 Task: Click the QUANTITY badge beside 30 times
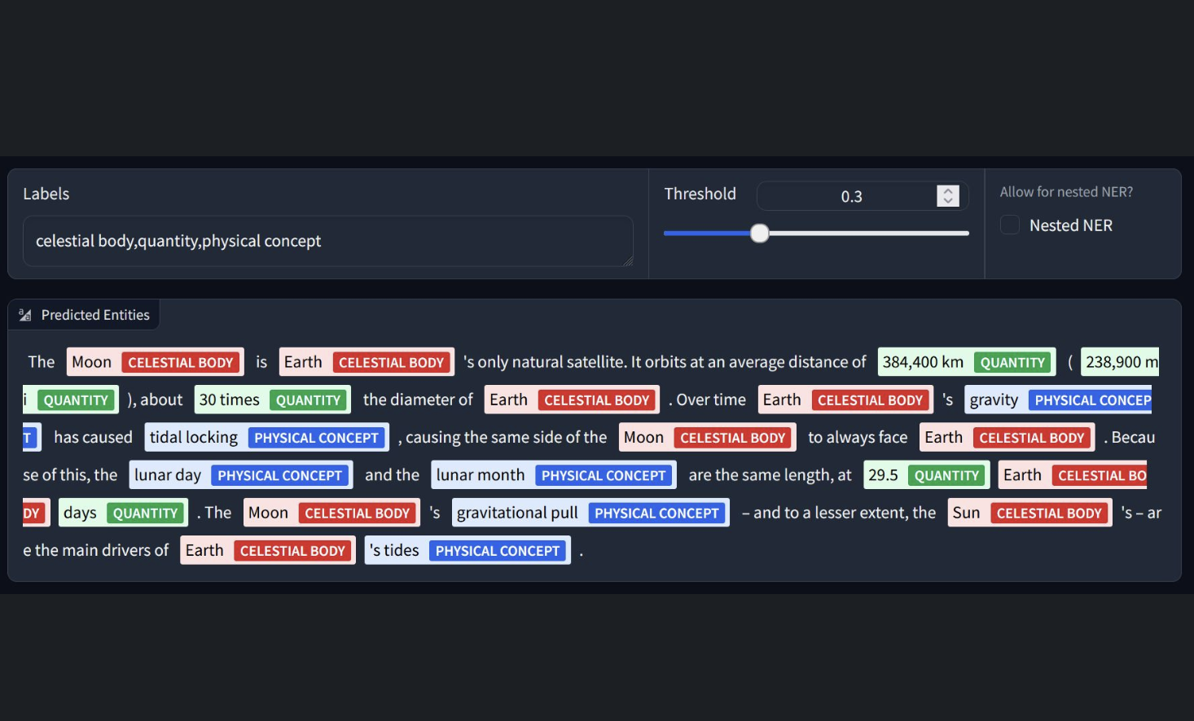click(x=309, y=400)
